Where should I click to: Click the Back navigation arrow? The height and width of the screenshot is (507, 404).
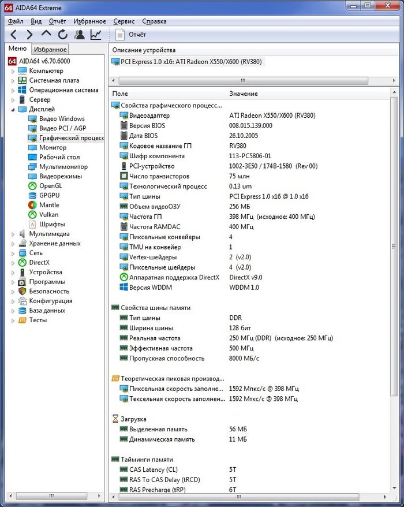(x=14, y=35)
